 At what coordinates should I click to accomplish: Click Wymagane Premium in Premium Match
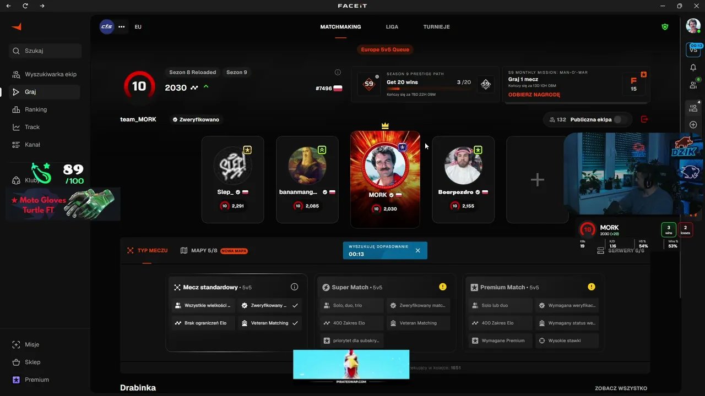coord(501,340)
